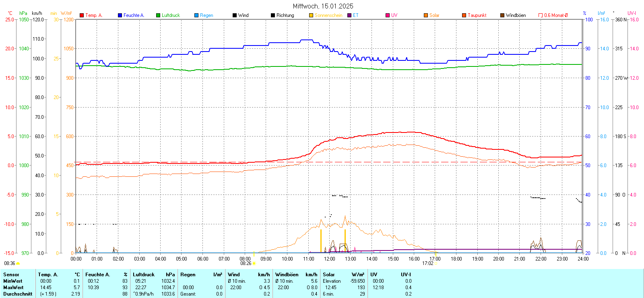Click the Regen legend square
The image size is (644, 298).
point(196,15)
